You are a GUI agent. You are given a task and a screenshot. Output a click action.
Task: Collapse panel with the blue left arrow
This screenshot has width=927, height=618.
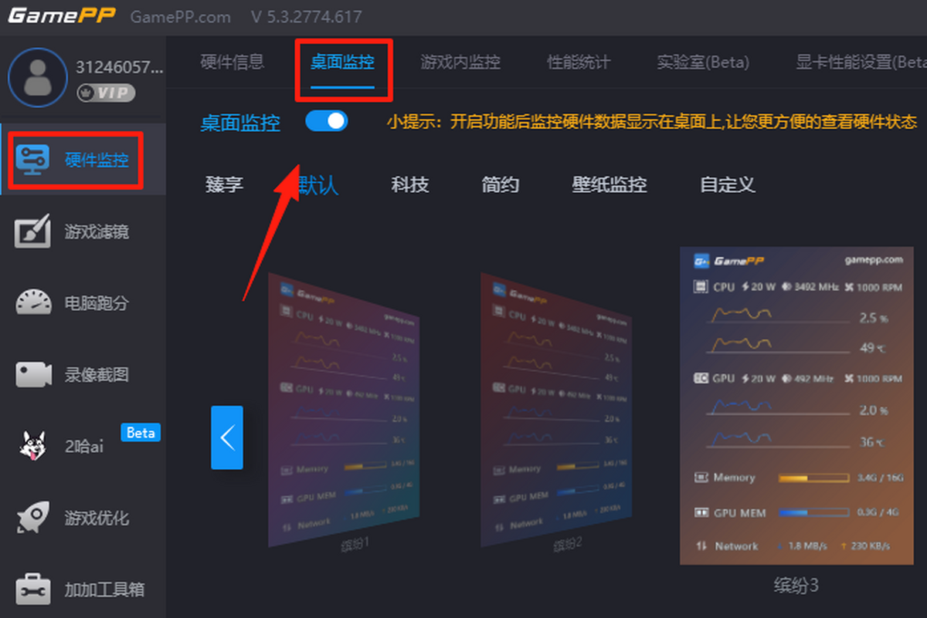tap(228, 437)
